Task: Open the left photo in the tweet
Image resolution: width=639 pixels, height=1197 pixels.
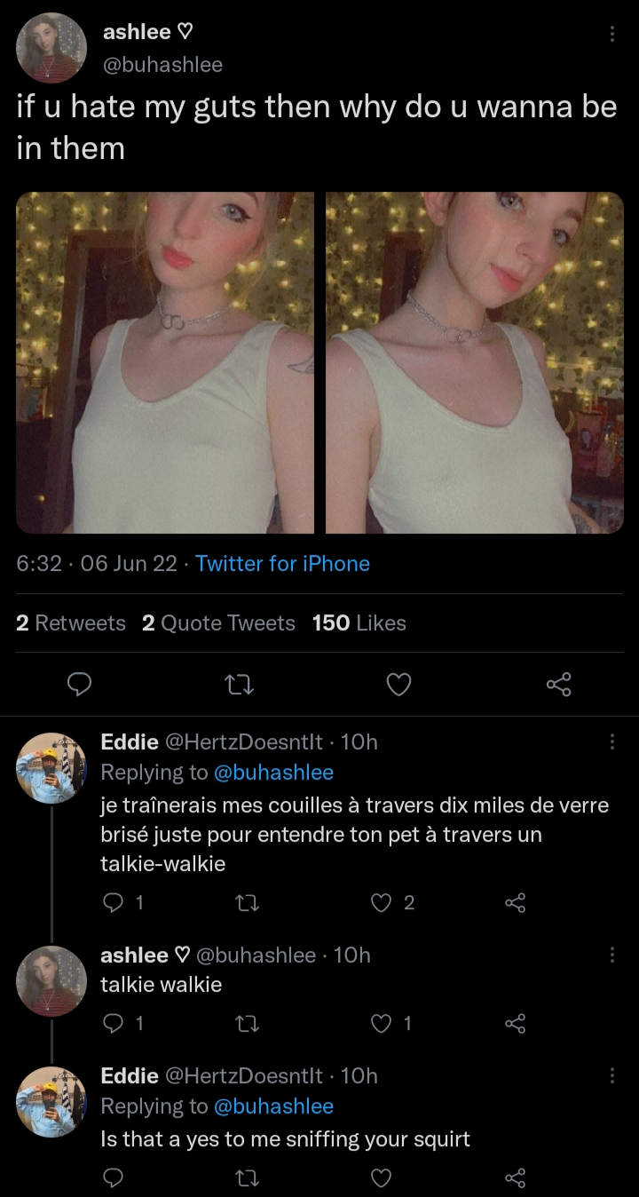Action: click(x=165, y=362)
